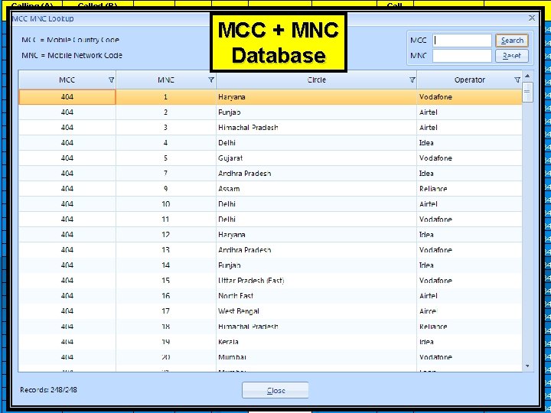Select the Haryana Idea row, MNC 12

[270, 235]
